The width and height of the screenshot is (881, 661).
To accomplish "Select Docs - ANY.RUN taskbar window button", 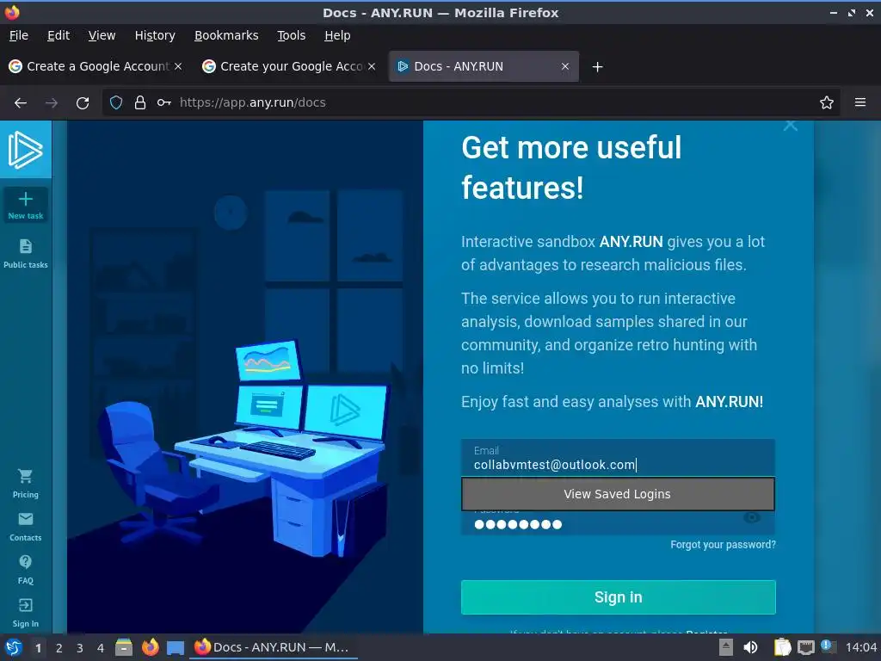I will [273, 647].
